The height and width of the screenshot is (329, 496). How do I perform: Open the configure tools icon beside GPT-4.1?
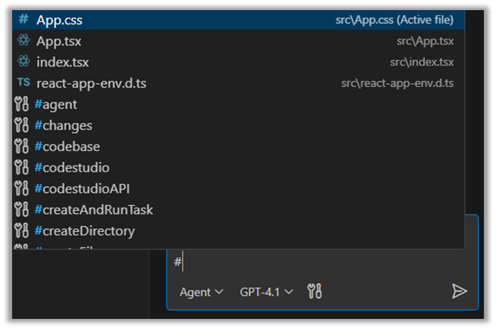314,291
